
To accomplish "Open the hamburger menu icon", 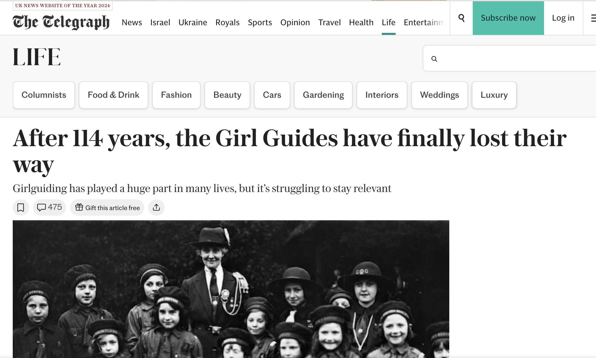I will tap(593, 18).
